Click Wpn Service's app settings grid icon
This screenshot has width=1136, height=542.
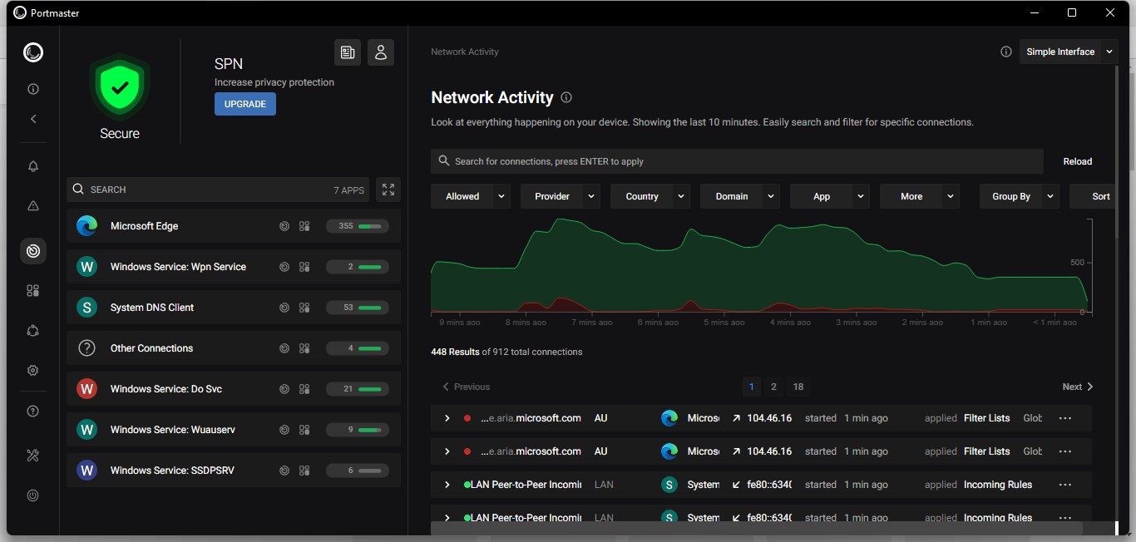pos(304,267)
